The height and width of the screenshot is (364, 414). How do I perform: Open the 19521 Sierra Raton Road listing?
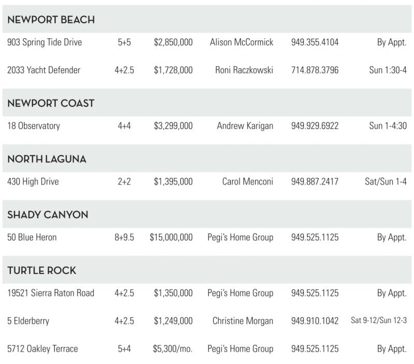tap(51, 293)
